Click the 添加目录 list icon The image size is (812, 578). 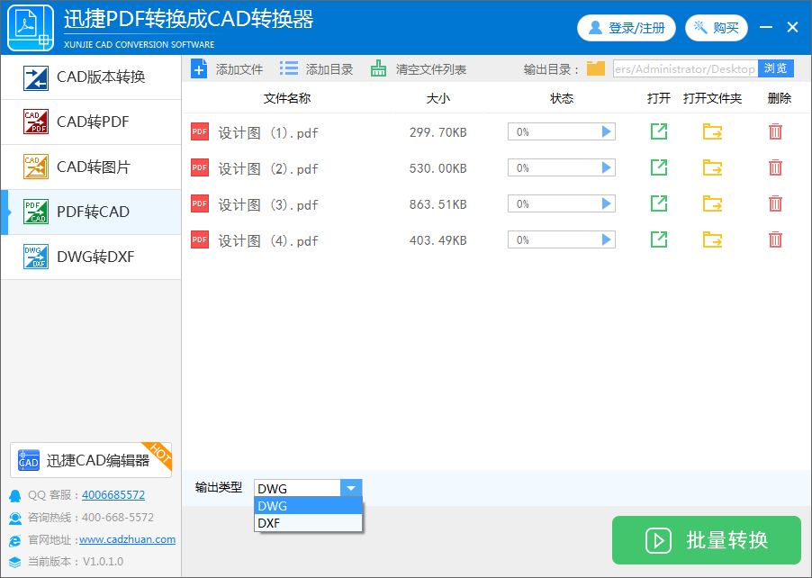[289, 69]
